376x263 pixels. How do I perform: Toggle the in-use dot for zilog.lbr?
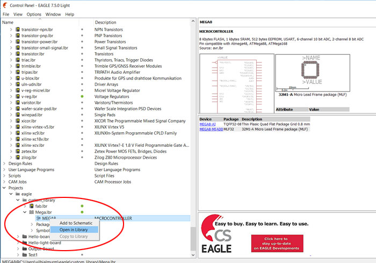[x=82, y=158]
